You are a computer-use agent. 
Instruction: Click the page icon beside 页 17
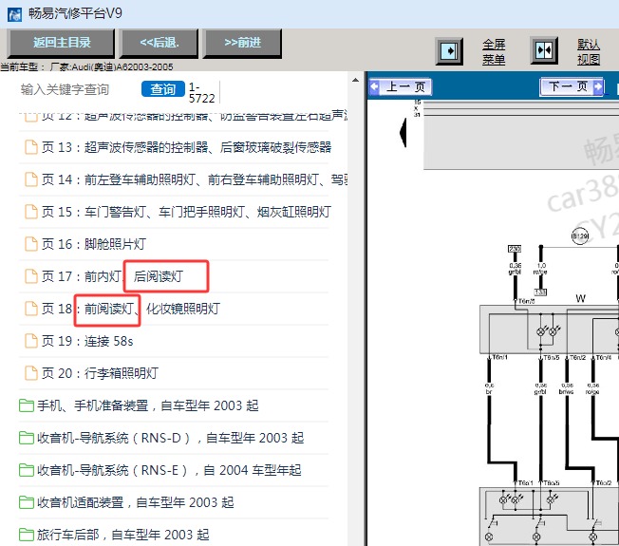pos(31,276)
